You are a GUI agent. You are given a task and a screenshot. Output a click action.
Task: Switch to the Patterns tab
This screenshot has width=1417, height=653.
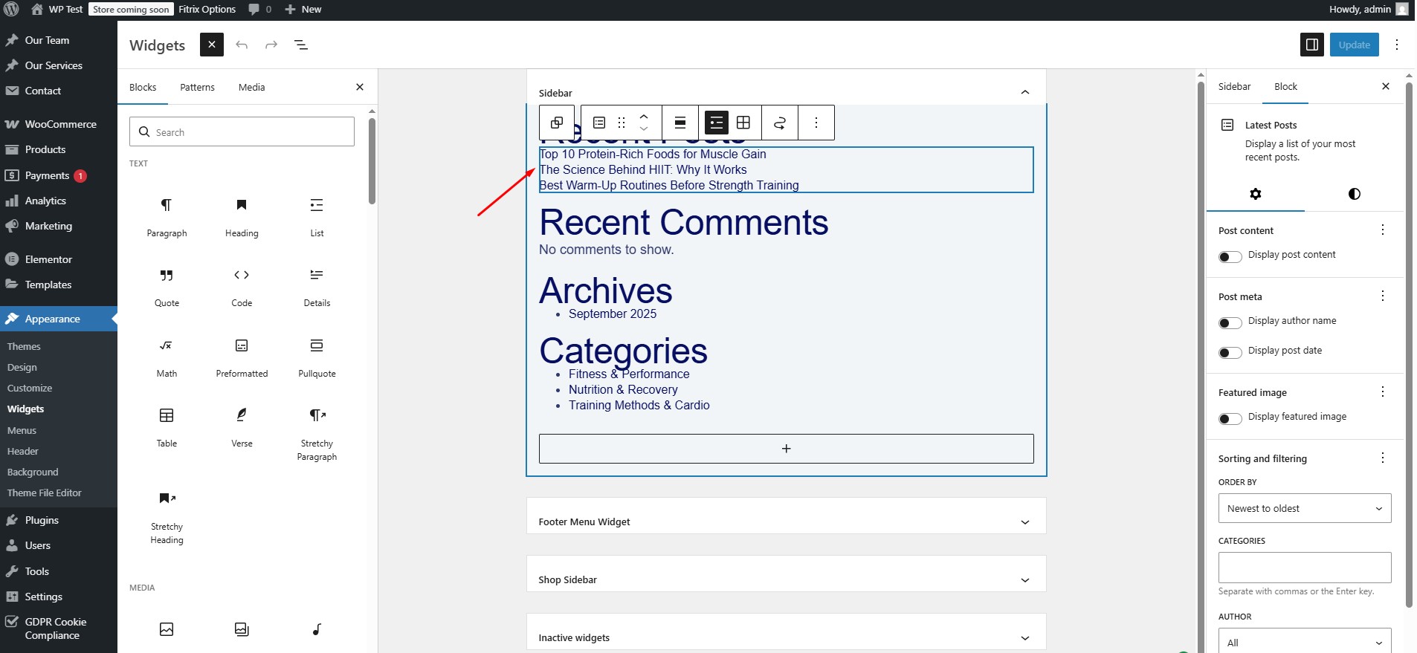[197, 88]
